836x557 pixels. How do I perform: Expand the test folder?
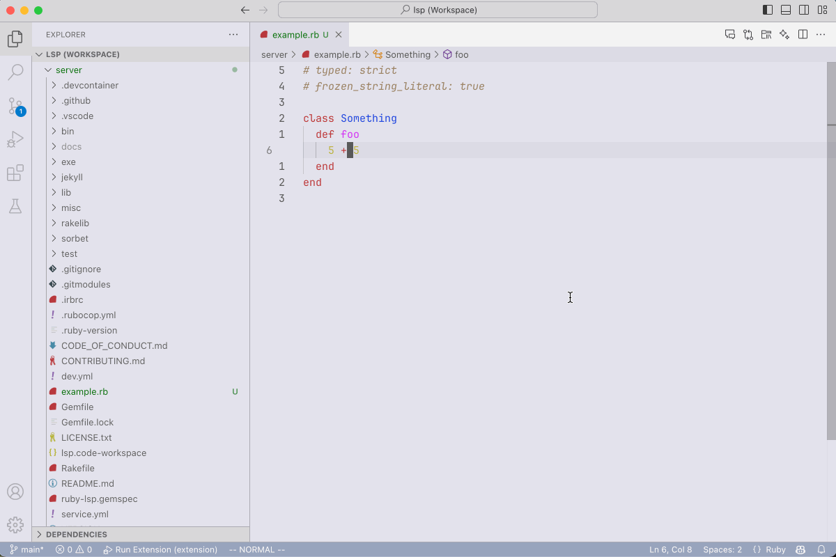(141, 253)
